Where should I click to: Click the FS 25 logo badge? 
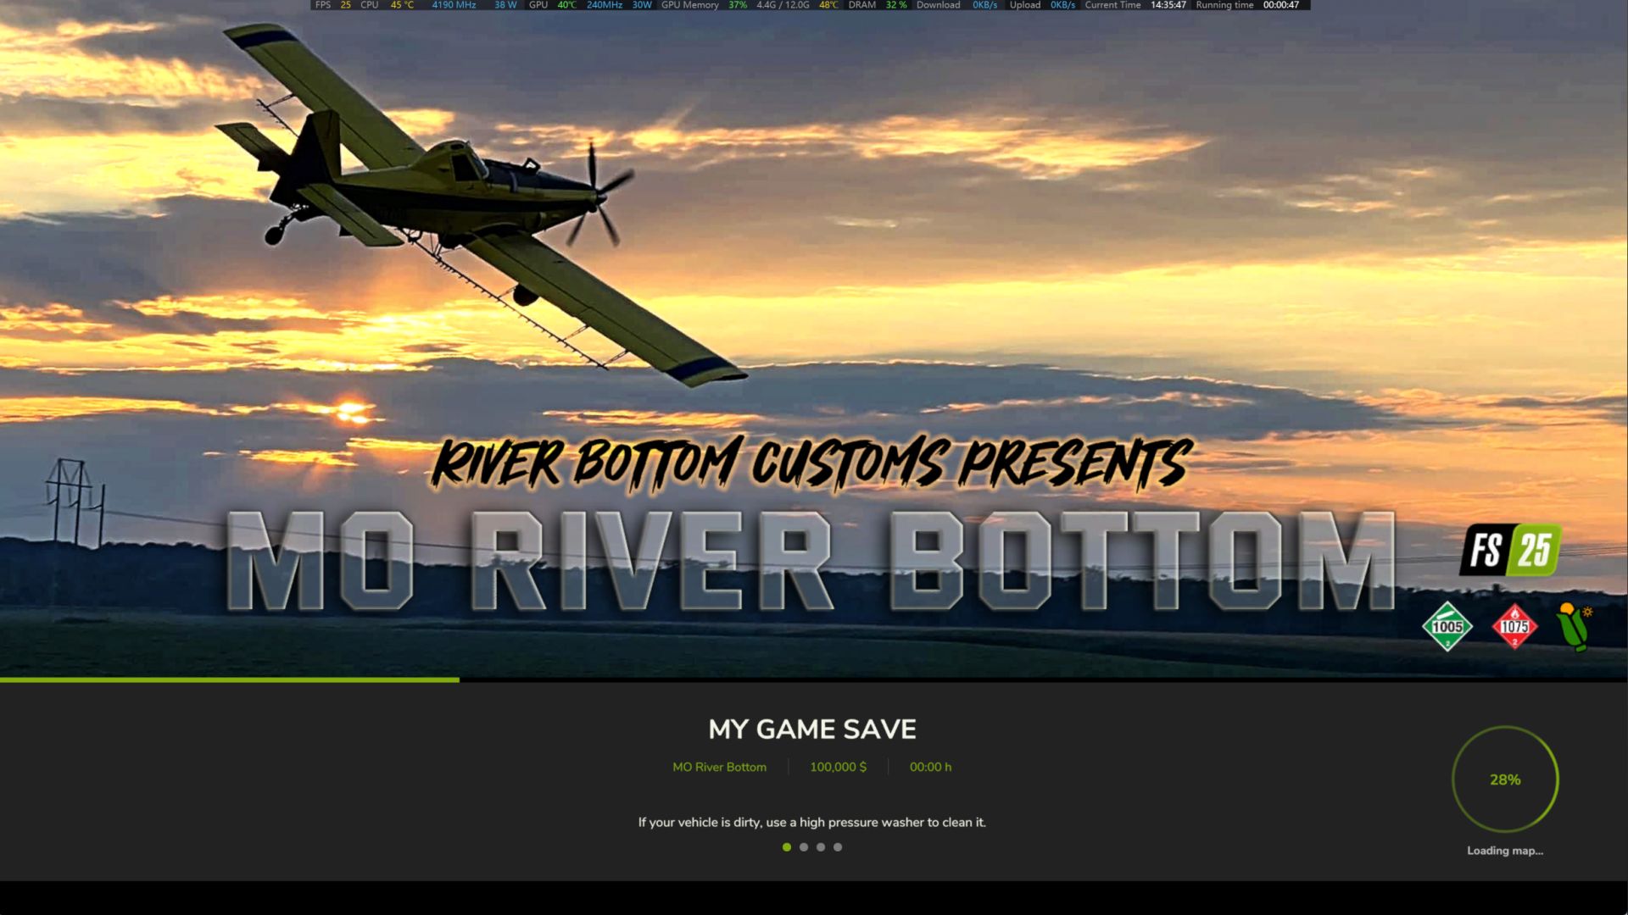coord(1510,550)
